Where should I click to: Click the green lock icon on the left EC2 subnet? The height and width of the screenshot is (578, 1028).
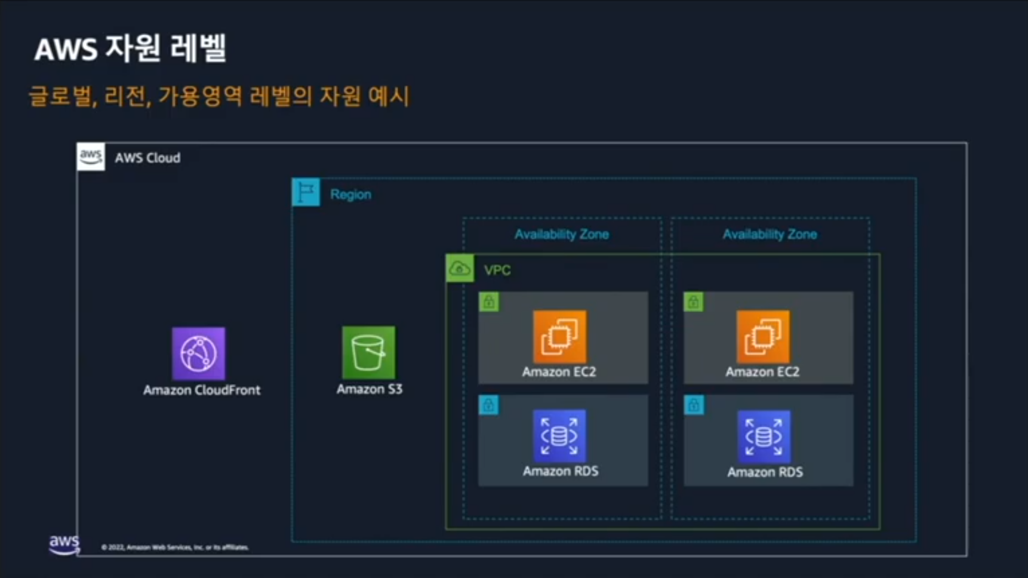click(489, 302)
